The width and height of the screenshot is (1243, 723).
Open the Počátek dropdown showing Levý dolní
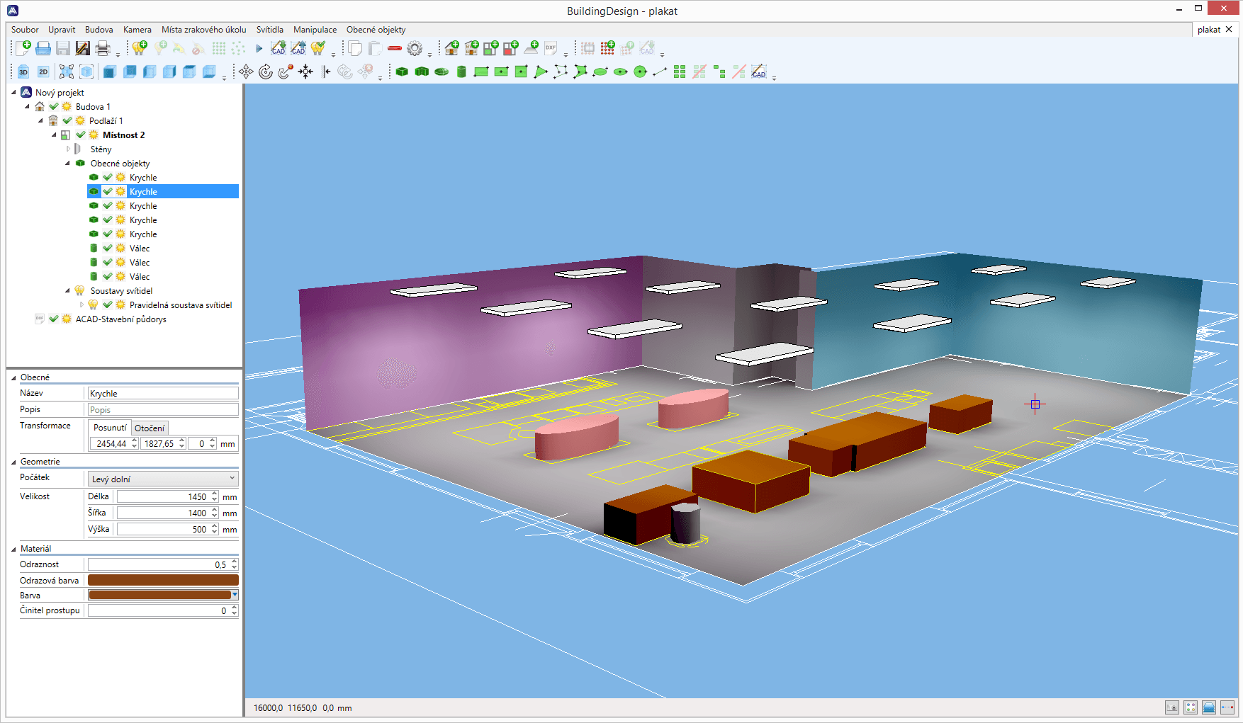[162, 479]
